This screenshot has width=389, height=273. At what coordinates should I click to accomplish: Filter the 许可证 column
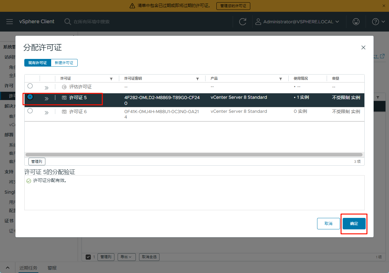[x=111, y=79]
